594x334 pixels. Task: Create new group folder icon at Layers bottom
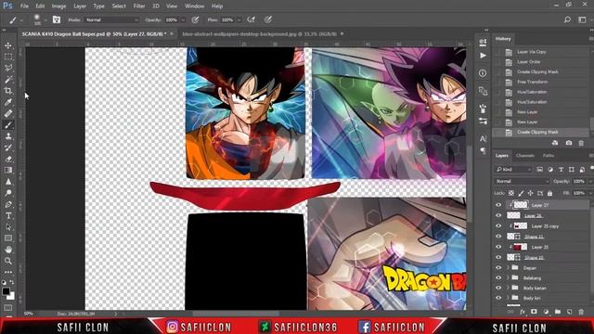pyautogui.click(x=558, y=312)
